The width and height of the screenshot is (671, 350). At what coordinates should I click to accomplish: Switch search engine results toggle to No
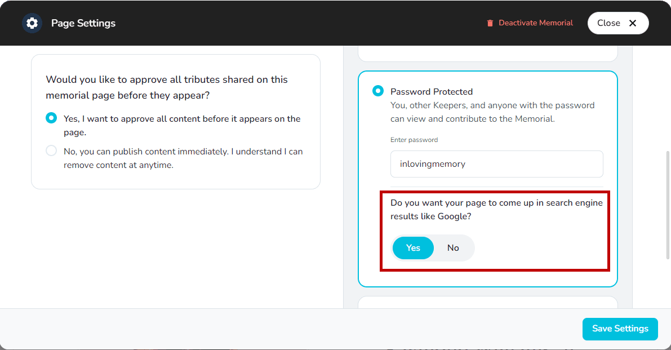click(x=453, y=248)
